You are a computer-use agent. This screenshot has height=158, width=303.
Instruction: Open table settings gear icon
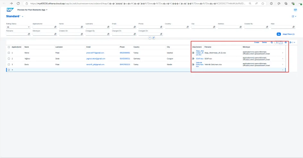(286, 42)
